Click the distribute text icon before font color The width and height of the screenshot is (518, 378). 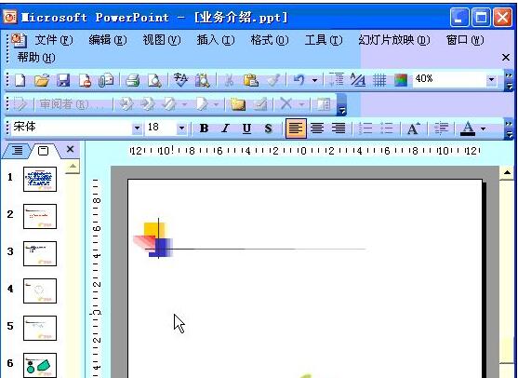[441, 128]
